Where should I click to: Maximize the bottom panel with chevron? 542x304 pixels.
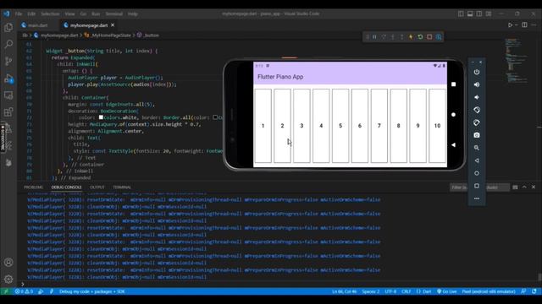tap(524, 187)
